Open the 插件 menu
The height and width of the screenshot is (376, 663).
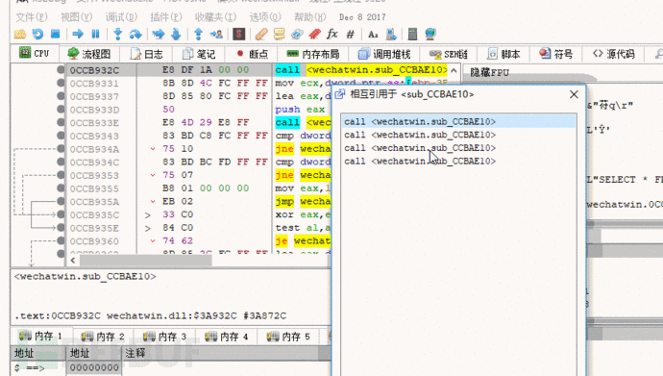click(x=166, y=17)
